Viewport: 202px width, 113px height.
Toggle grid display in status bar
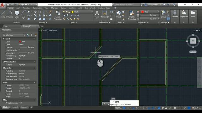pyautogui.click(x=124, y=108)
